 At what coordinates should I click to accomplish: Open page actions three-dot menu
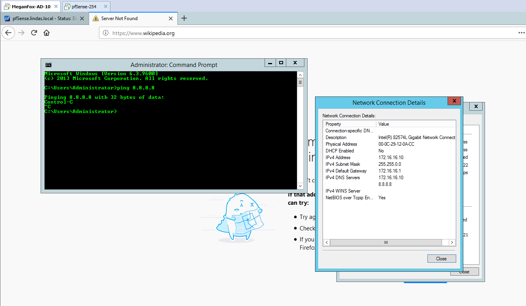pyautogui.click(x=521, y=33)
